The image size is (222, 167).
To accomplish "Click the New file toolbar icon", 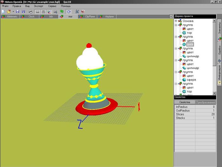I will 3,11.
